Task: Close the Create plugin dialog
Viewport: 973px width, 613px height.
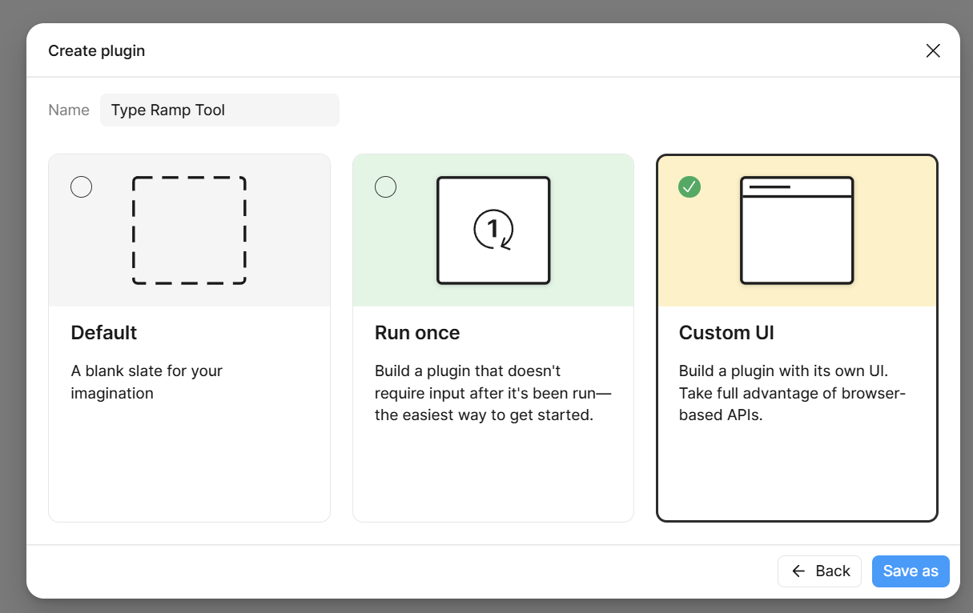Action: (933, 51)
